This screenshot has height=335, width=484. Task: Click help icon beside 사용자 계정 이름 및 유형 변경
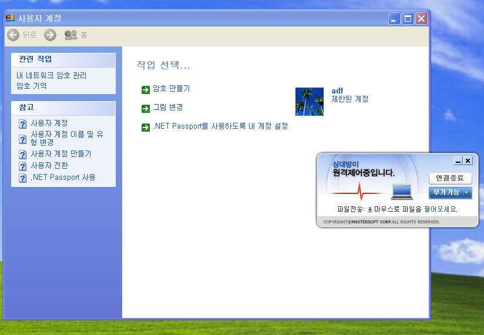[x=22, y=139]
